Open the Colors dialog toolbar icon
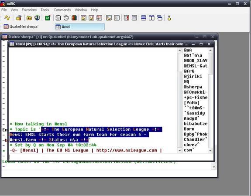 74,18
